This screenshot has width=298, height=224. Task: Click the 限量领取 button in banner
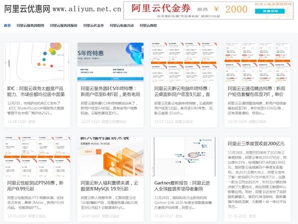click(270, 11)
